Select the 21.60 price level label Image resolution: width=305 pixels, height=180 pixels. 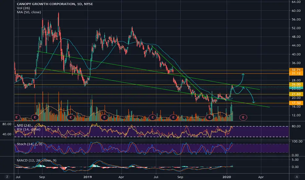296,94
